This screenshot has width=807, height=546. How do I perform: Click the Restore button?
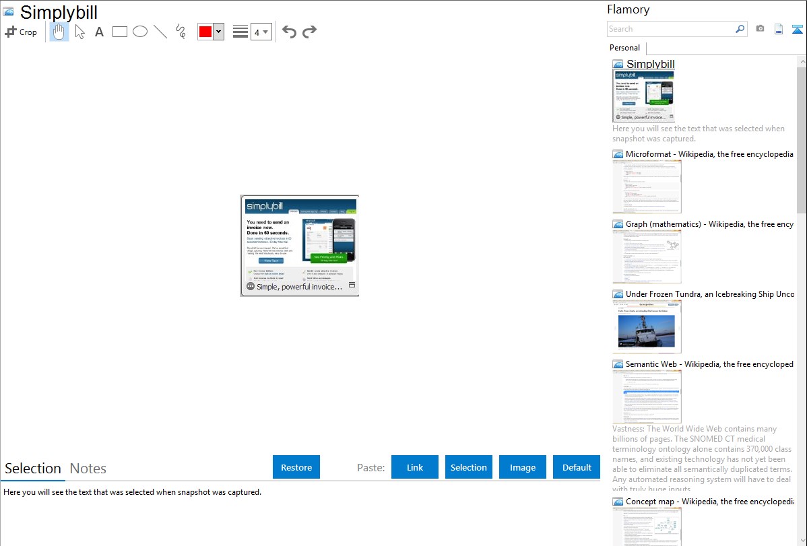[296, 467]
